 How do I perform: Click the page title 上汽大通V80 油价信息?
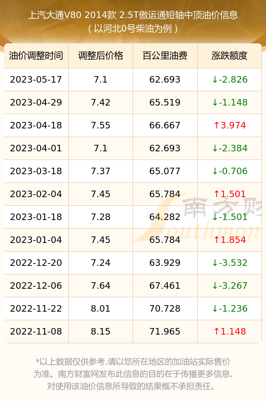133,15
